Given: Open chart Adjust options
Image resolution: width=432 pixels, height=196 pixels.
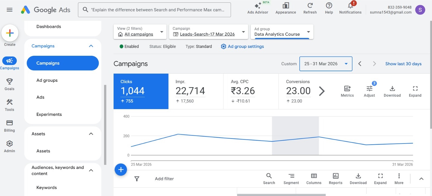Looking at the screenshot, I should [x=369, y=91].
